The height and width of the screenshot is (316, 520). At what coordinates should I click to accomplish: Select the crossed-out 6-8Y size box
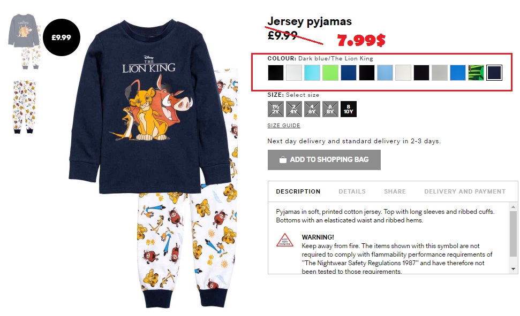pyautogui.click(x=330, y=109)
